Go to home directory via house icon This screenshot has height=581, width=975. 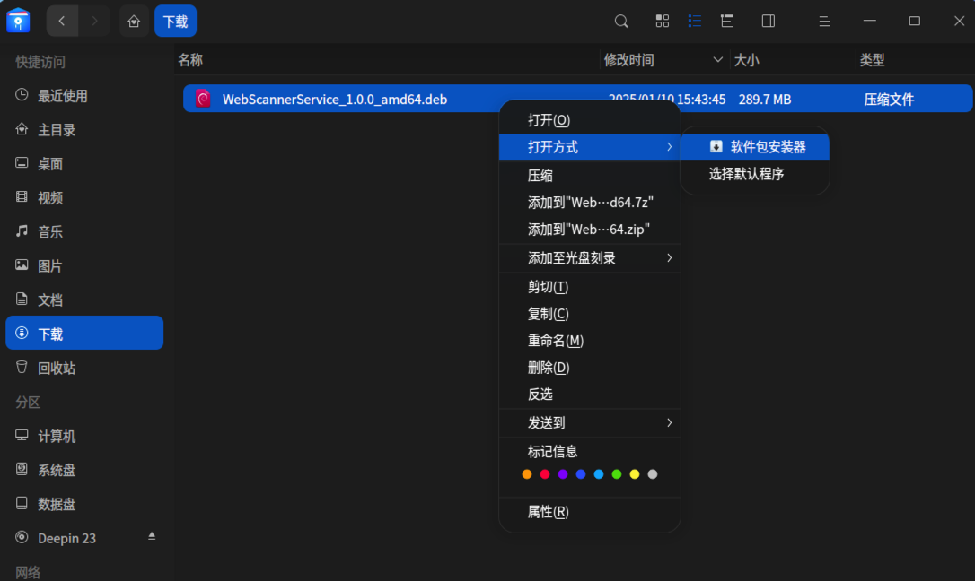134,20
